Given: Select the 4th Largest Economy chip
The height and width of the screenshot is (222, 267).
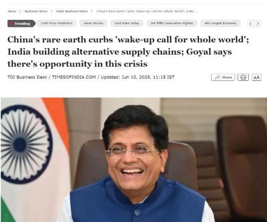Looking at the screenshot, I should pos(220,23).
